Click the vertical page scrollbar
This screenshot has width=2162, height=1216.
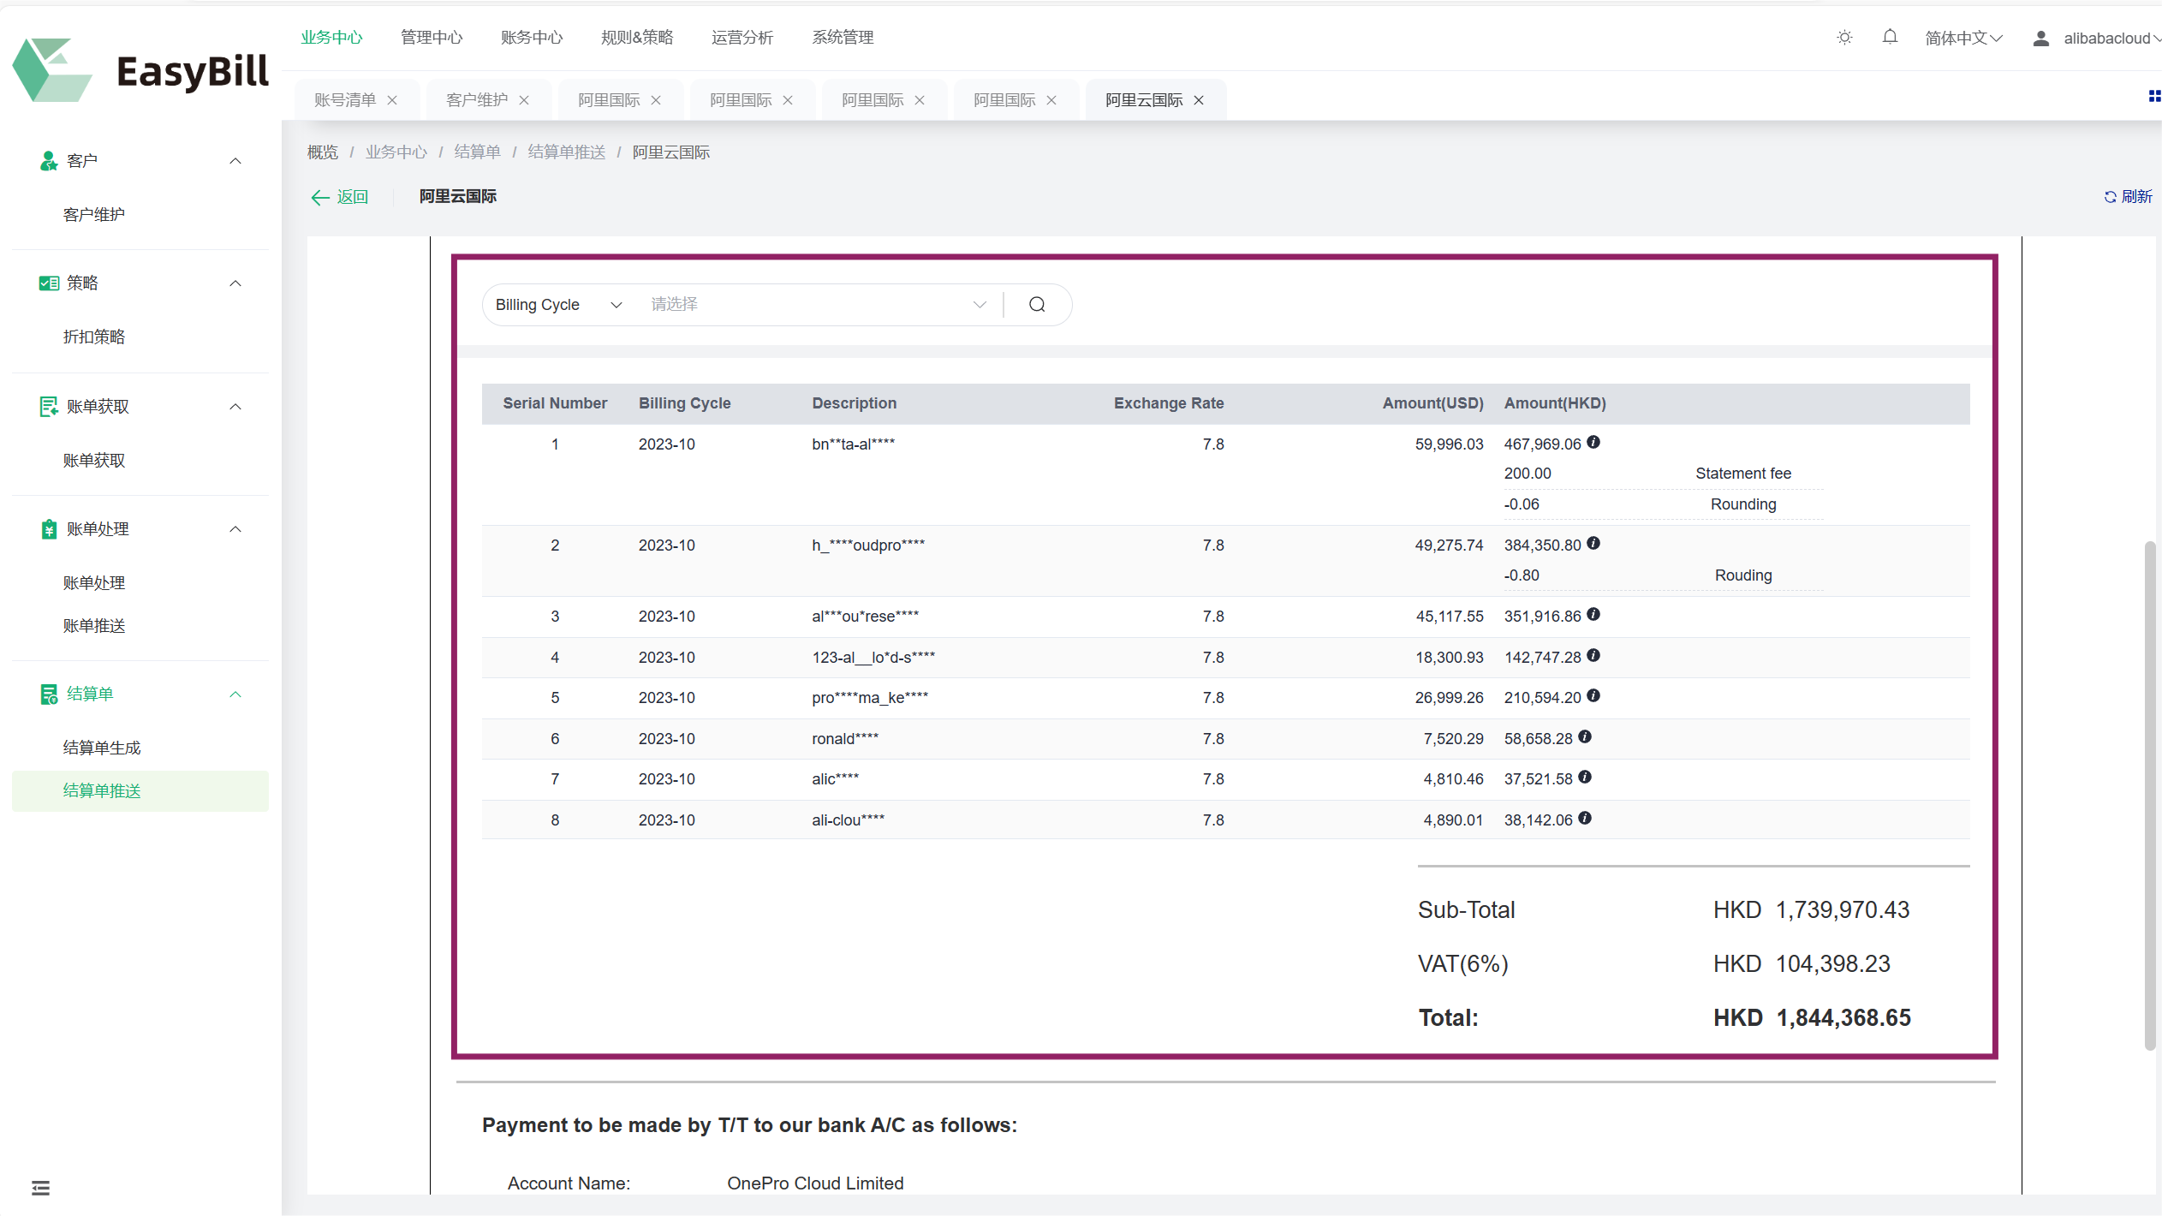2149,793
